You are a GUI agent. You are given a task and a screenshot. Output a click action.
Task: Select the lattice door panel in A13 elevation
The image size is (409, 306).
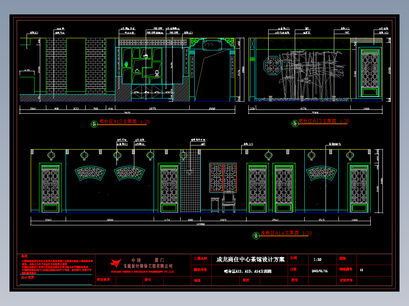(370, 72)
